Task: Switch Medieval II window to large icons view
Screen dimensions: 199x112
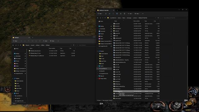Action: pos(187,100)
